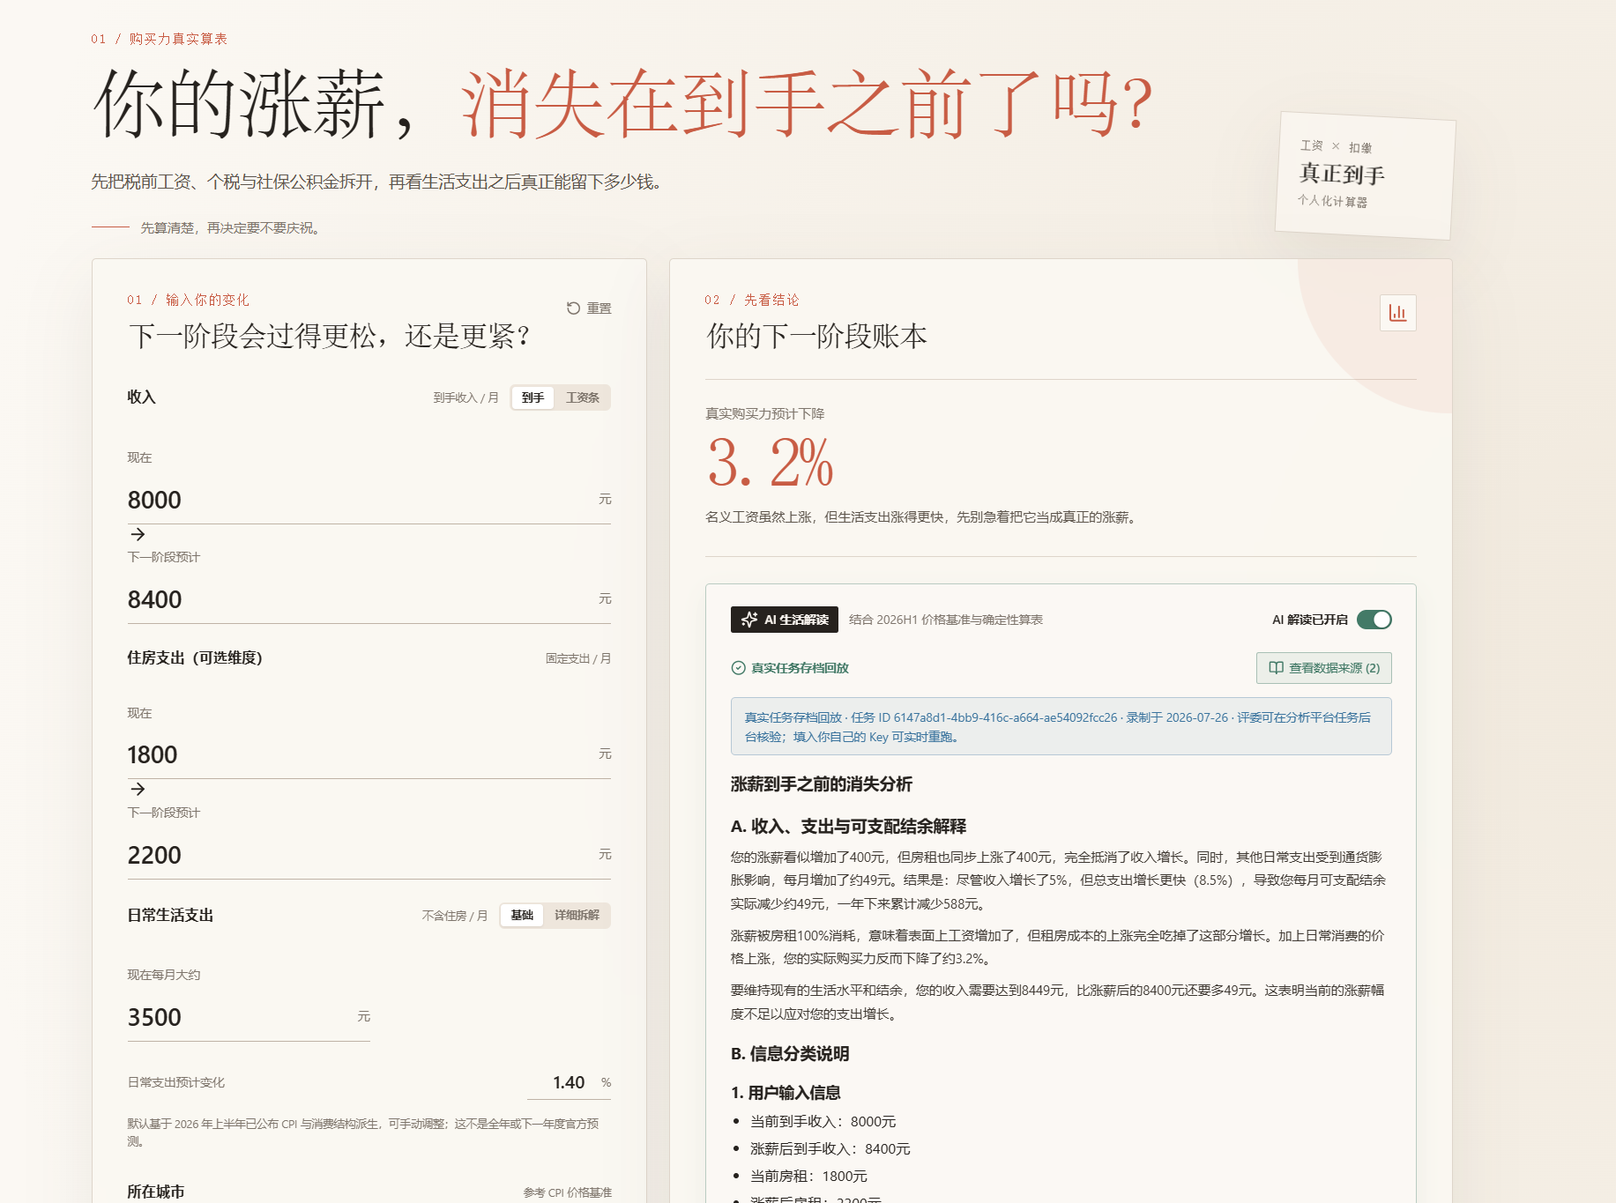Click the 3.2% purchasing power figure
Image resolution: width=1616 pixels, height=1203 pixels.
770,463
